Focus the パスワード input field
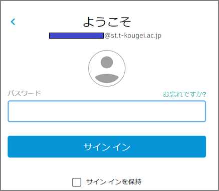This screenshot has width=219, height=191. click(x=107, y=111)
